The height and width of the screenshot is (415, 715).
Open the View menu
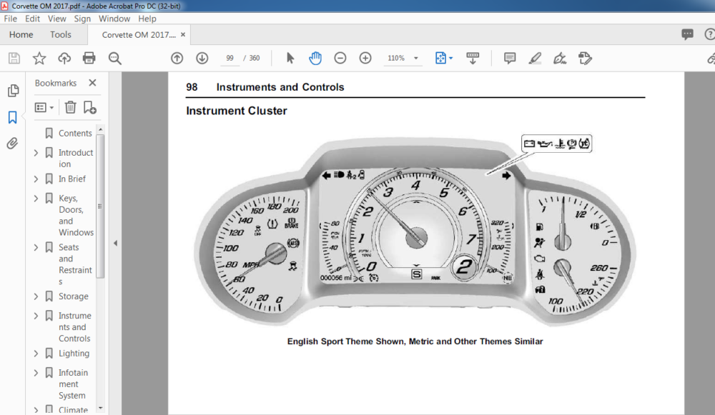[57, 19]
